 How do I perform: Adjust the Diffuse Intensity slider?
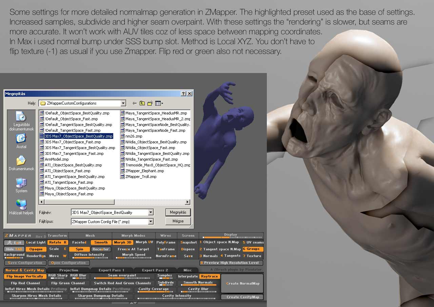(90, 256)
